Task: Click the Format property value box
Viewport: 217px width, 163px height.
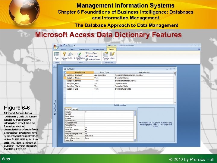Action: click(109, 114)
